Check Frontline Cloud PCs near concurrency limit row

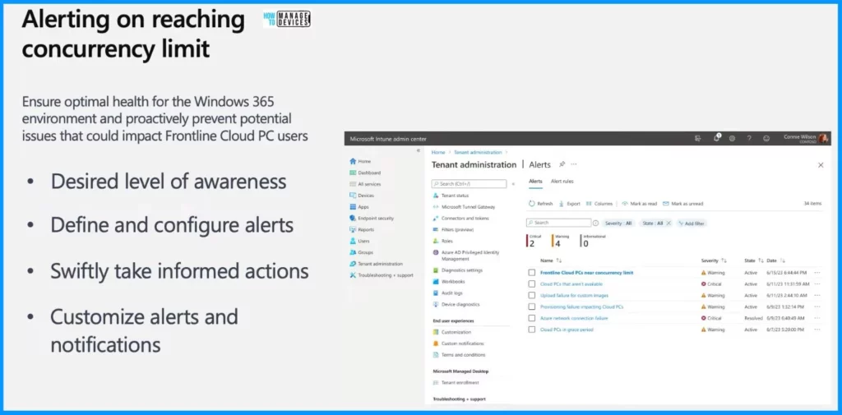[x=532, y=273]
